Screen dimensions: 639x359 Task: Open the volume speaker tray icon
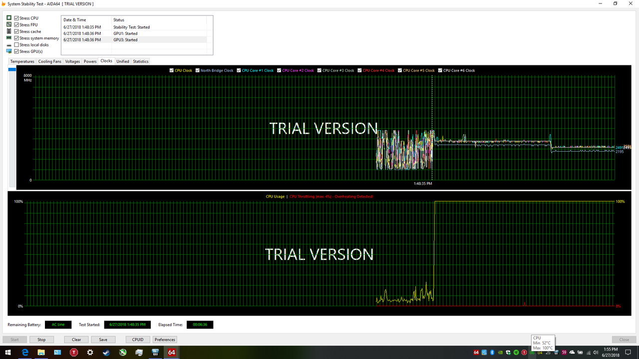(x=596, y=353)
